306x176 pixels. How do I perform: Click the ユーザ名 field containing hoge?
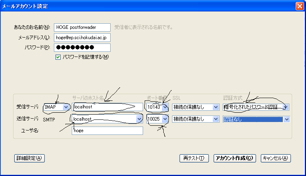[107, 131]
